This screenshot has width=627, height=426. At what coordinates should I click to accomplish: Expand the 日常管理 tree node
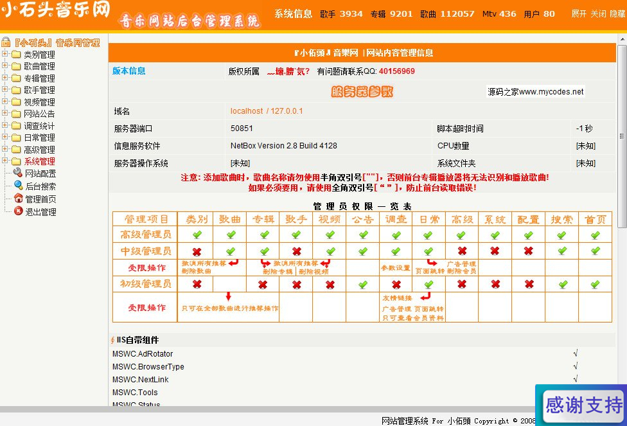[4, 137]
